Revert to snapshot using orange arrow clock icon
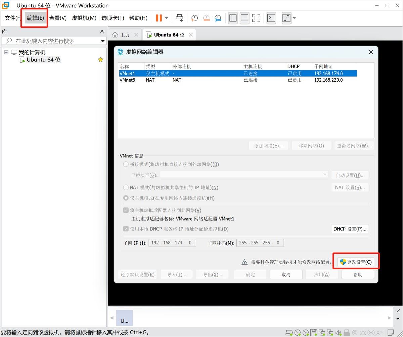This screenshot has height=337, width=403. pyautogui.click(x=206, y=18)
